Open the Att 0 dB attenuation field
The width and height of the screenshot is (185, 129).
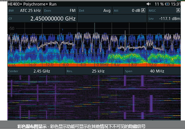(129, 11)
